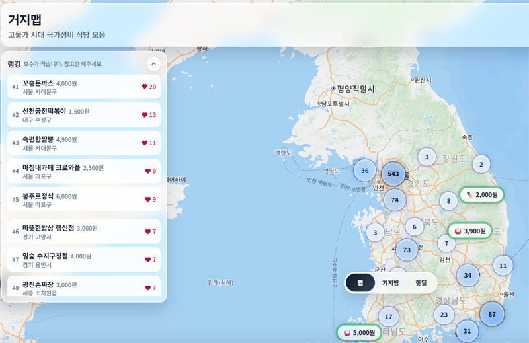Click the 거지맵 title
The image size is (529, 343).
point(24,19)
